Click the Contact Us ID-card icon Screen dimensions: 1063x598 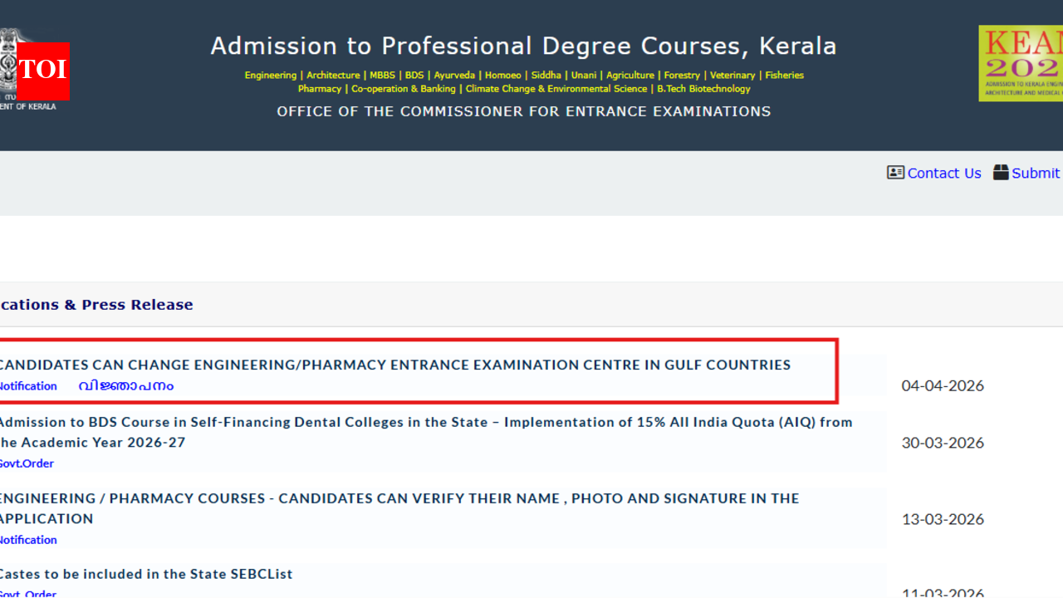[895, 173]
